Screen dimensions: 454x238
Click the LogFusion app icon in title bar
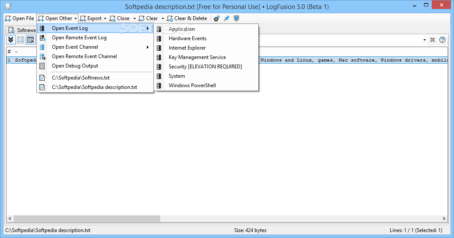[8, 6]
